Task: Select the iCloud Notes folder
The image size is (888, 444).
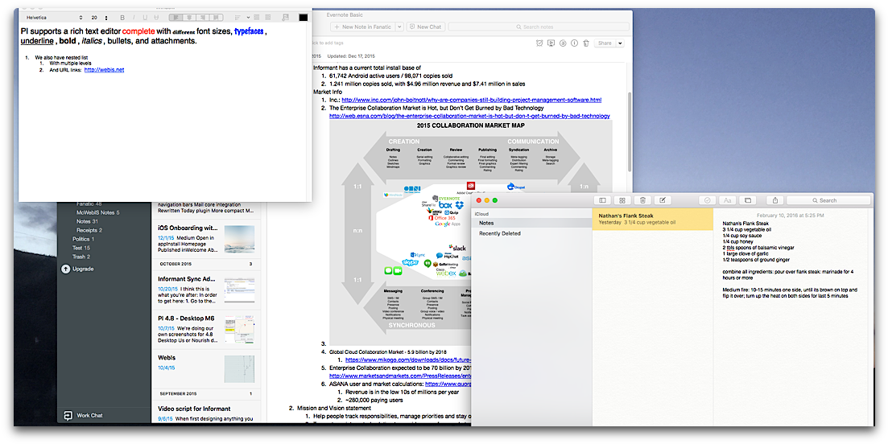Action: [x=532, y=223]
